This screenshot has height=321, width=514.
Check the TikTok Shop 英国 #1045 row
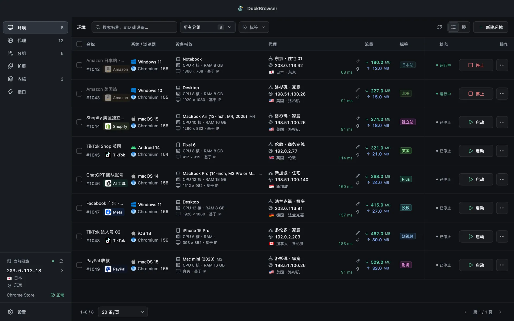tap(79, 151)
